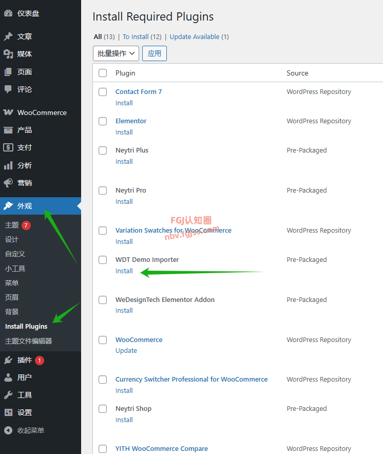Open the YITH WooCommerce Compare link
Screen dimensions: 383x454
[x=162, y=449]
